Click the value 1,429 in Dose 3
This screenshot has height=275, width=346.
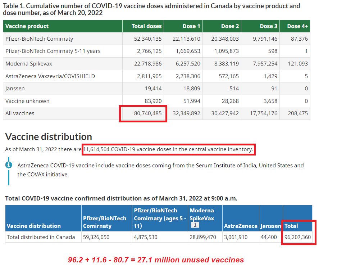pos(270,76)
